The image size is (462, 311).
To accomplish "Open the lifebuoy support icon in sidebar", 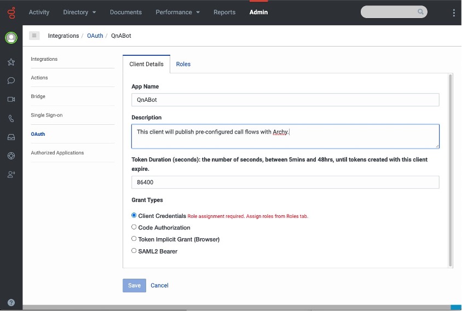I will pos(11,155).
